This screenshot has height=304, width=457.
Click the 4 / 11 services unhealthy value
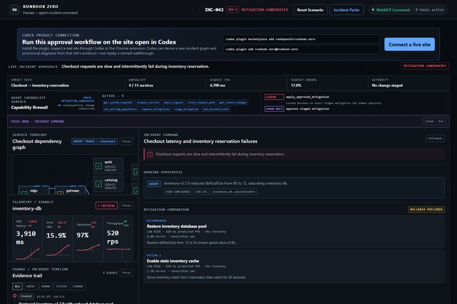click(x=141, y=85)
